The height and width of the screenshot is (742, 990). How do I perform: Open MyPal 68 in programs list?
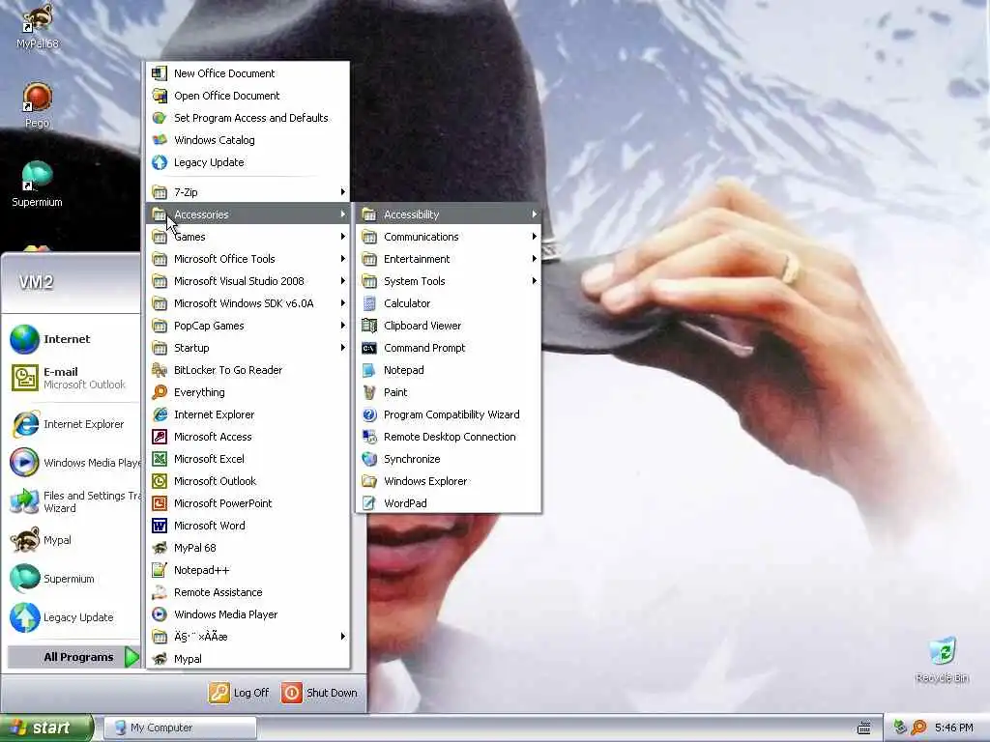247,548
